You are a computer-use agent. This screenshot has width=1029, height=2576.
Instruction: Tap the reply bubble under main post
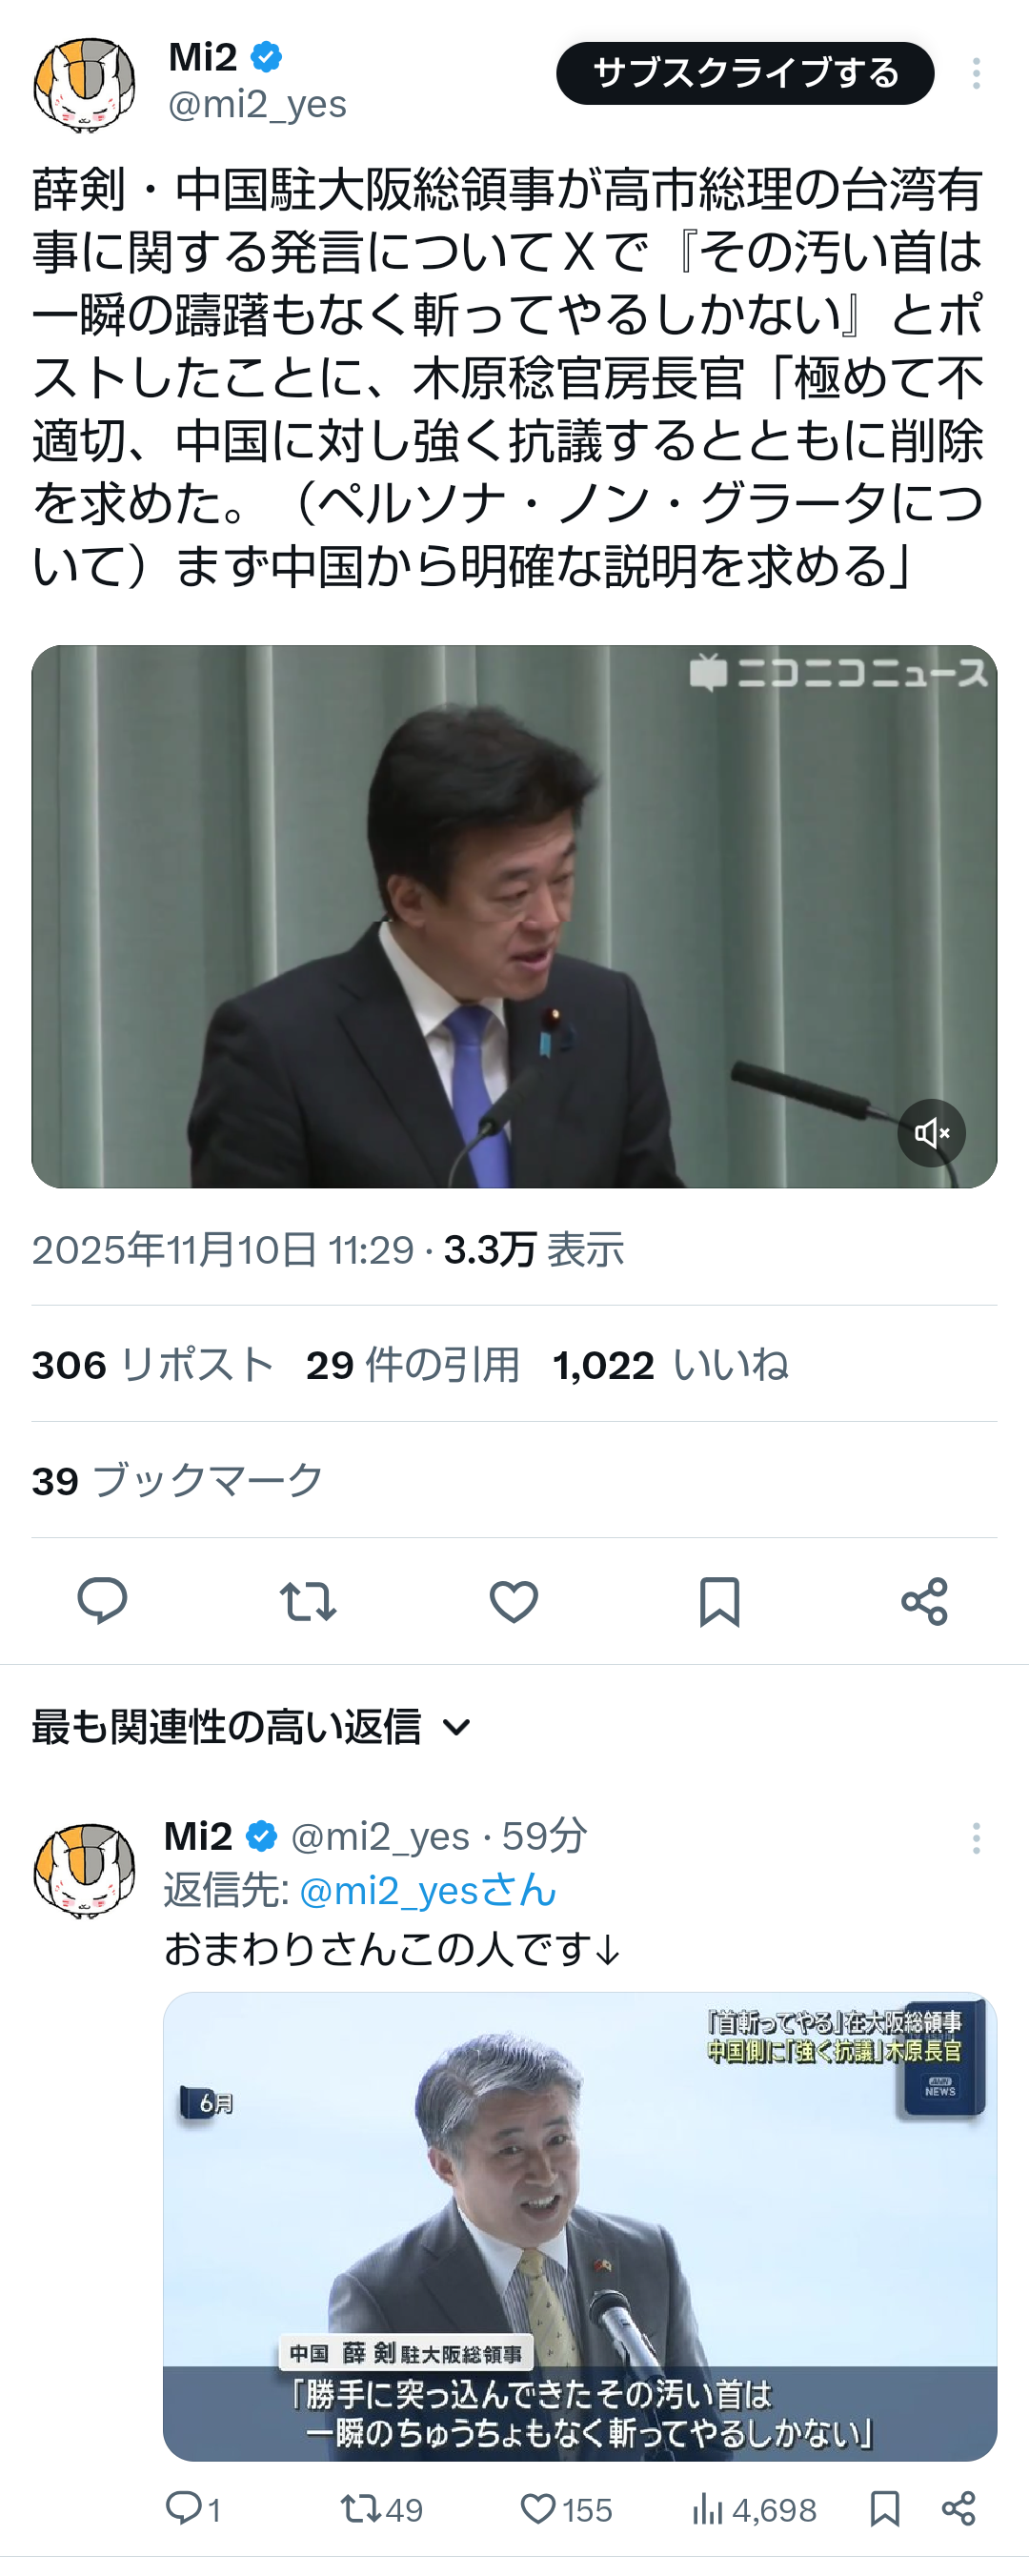(x=102, y=1600)
